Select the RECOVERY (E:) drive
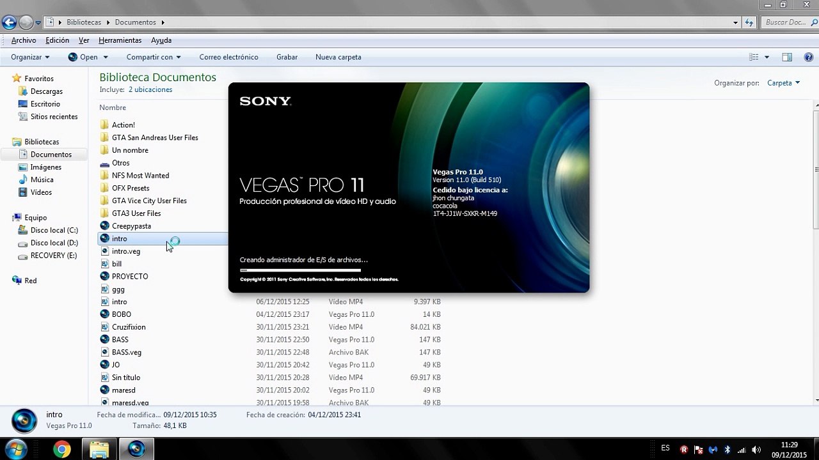 coord(54,256)
